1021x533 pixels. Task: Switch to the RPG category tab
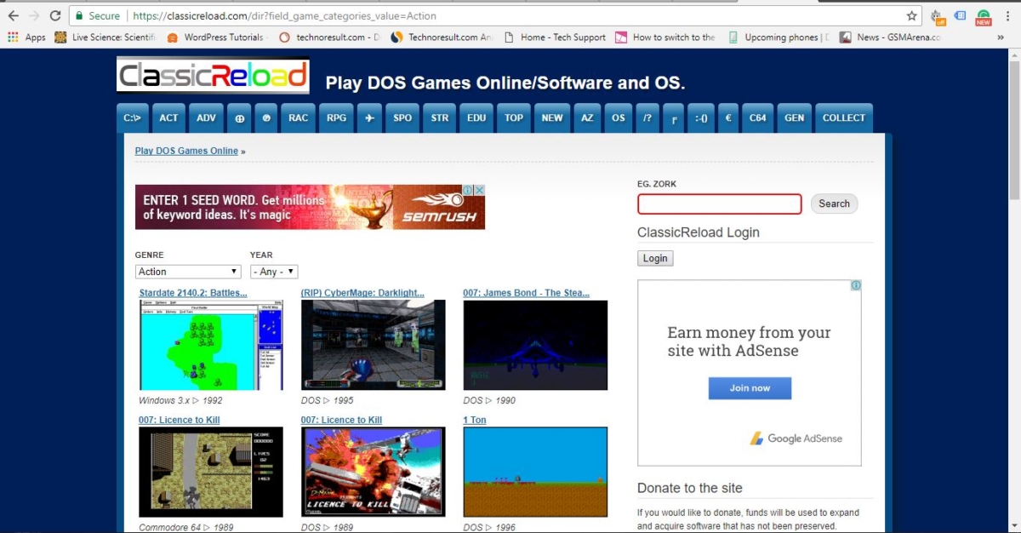336,117
